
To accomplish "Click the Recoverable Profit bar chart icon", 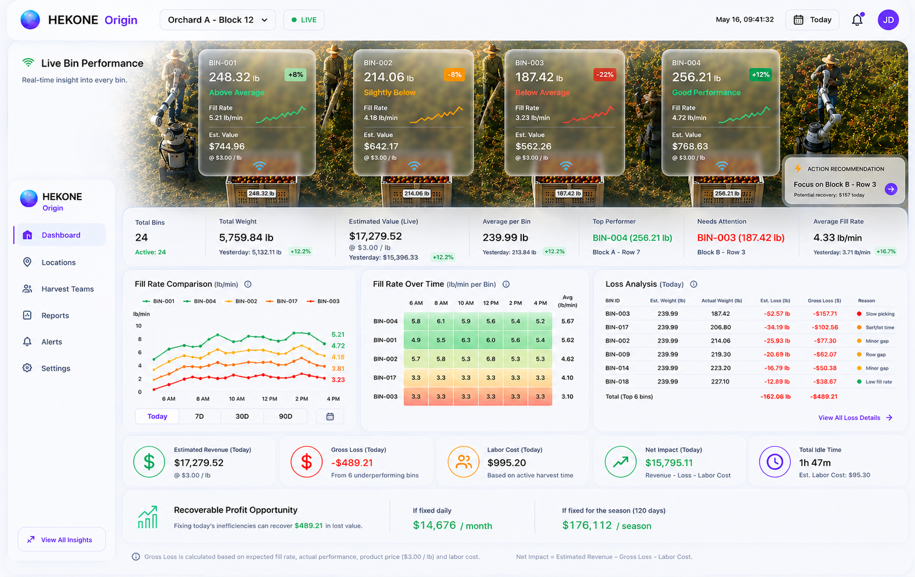I will pos(148,517).
